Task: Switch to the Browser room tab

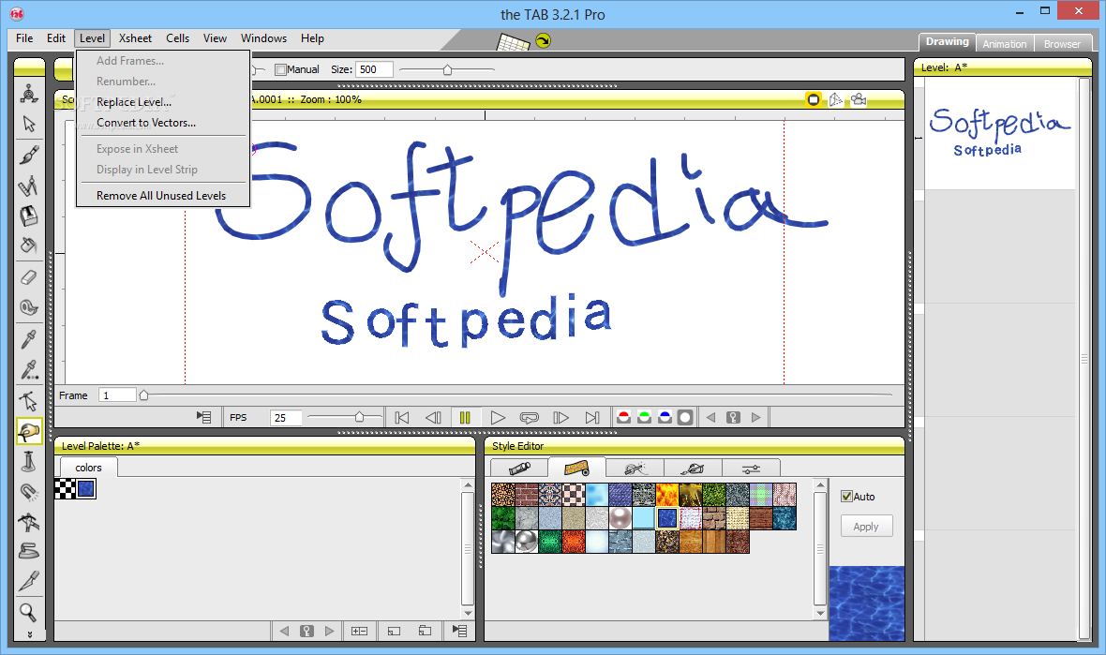Action: (x=1062, y=44)
